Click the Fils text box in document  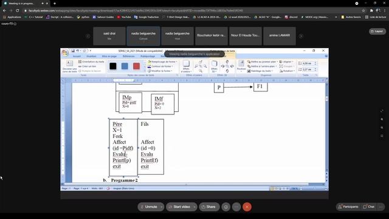pos(151,147)
